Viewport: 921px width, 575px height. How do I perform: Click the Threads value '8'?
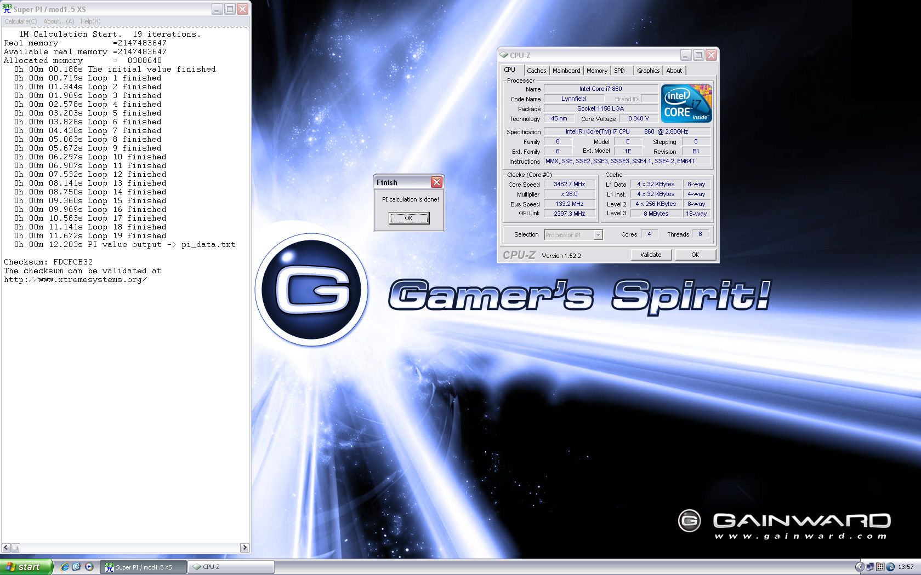700,234
